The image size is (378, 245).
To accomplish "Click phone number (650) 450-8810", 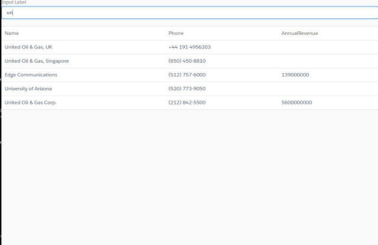I will pos(187,61).
